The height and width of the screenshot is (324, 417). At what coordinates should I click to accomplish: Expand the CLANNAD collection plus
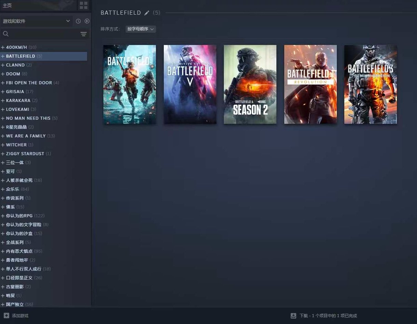coord(3,65)
